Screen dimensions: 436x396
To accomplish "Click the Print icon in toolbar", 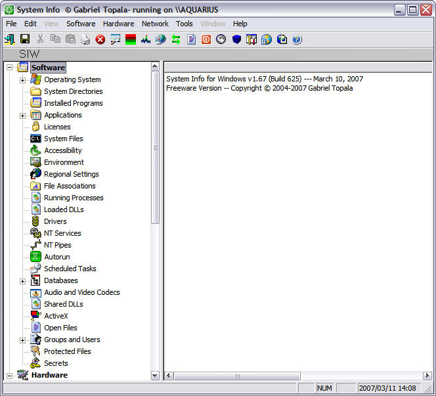I will (x=85, y=39).
